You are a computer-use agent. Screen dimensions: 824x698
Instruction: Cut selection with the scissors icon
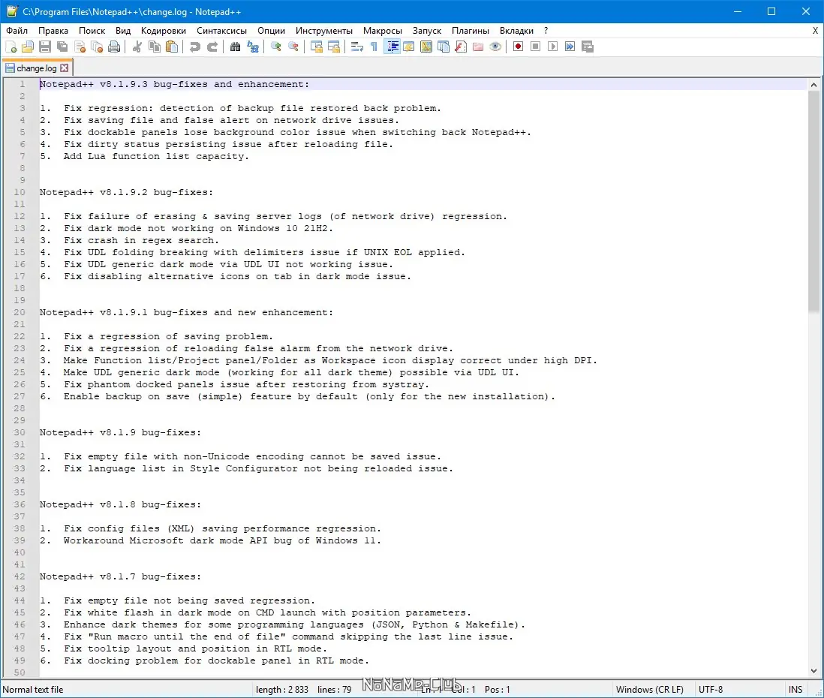pyautogui.click(x=137, y=47)
